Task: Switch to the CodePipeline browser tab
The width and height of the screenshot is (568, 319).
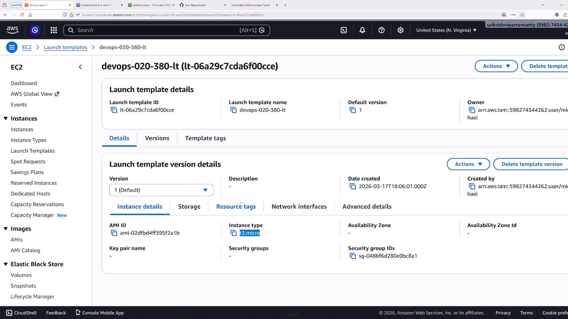Action: point(99,5)
